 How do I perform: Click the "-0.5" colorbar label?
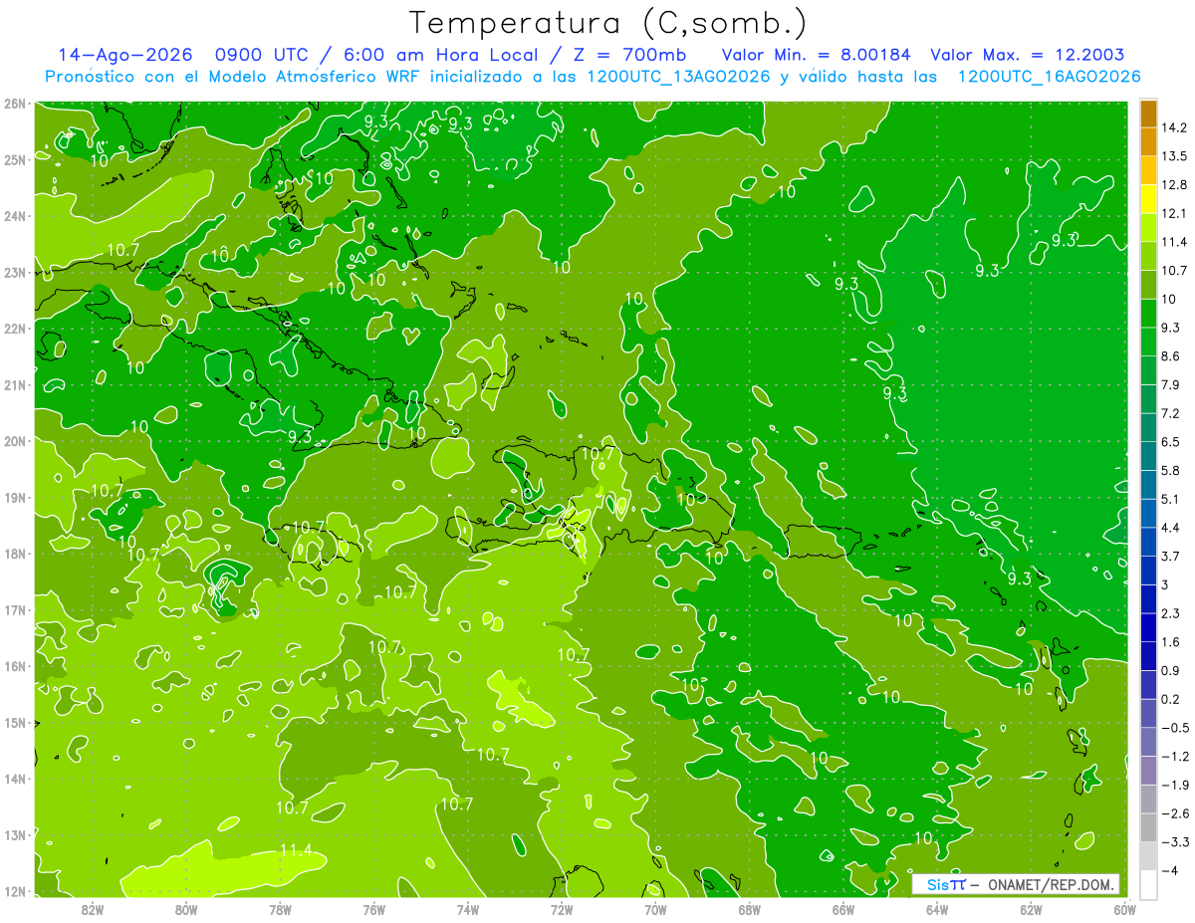click(1175, 728)
